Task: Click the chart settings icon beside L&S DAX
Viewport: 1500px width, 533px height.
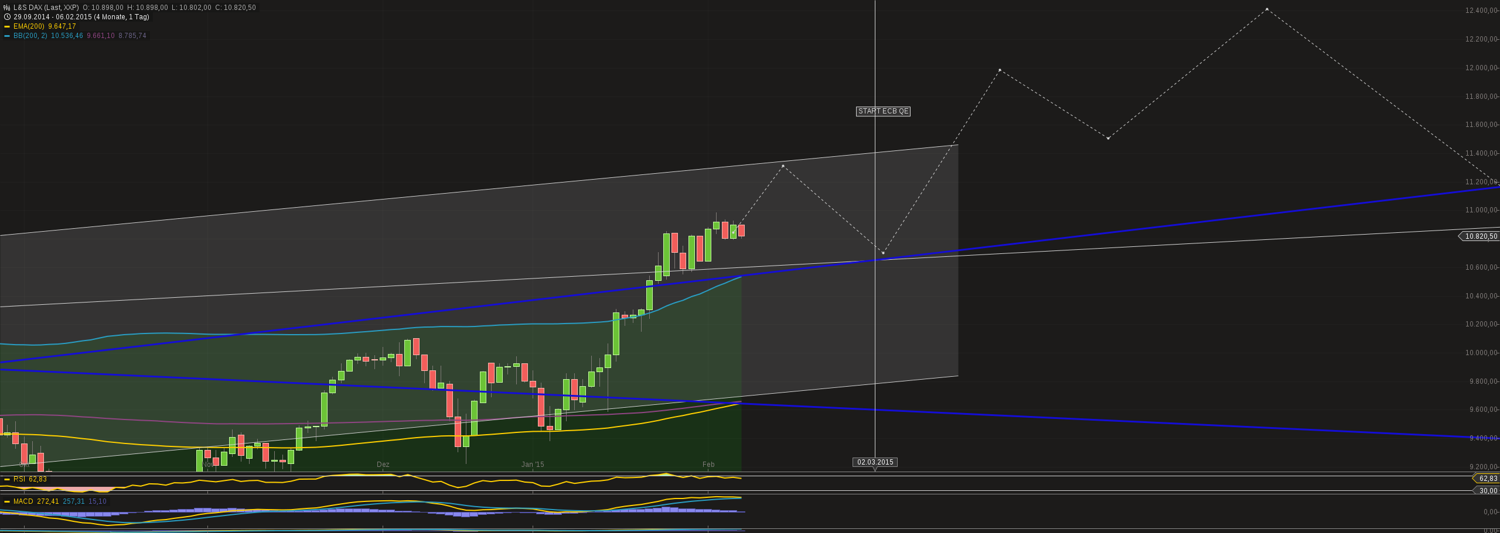Action: 7,8
